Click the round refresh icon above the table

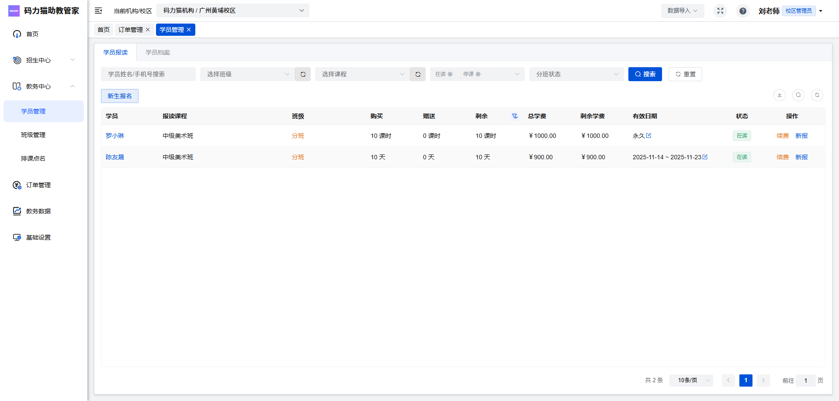[x=817, y=95]
